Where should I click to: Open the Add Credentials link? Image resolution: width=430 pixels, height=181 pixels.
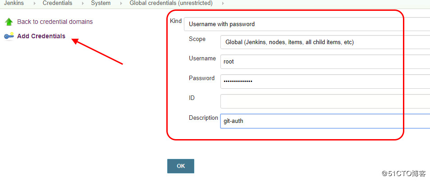[41, 36]
